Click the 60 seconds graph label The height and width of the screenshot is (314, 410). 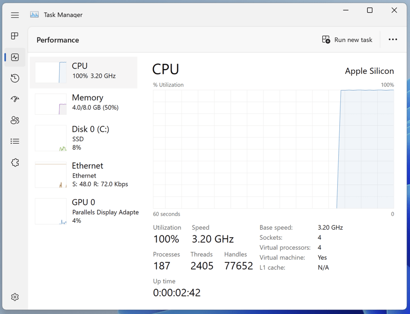coord(167,214)
